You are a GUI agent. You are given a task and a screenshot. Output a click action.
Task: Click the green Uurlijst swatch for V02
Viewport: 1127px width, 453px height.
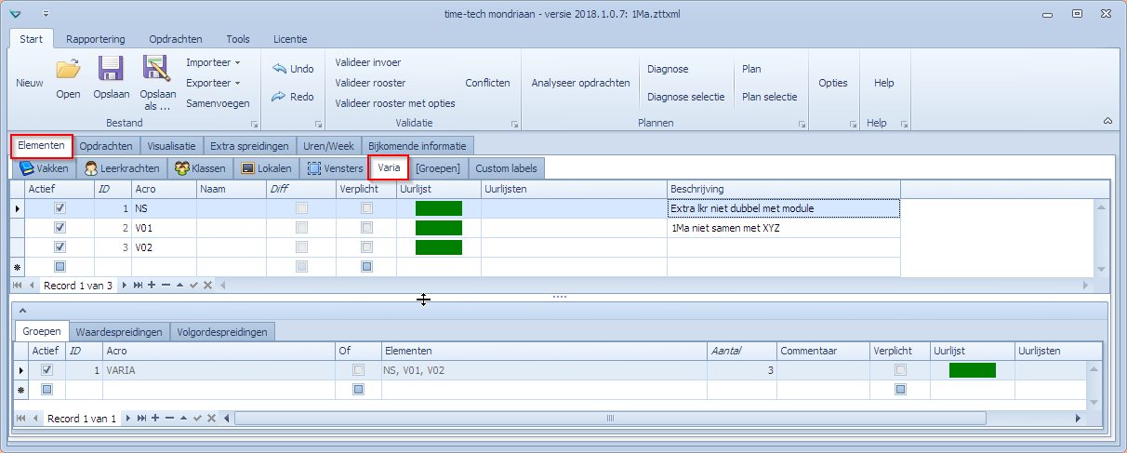point(439,247)
